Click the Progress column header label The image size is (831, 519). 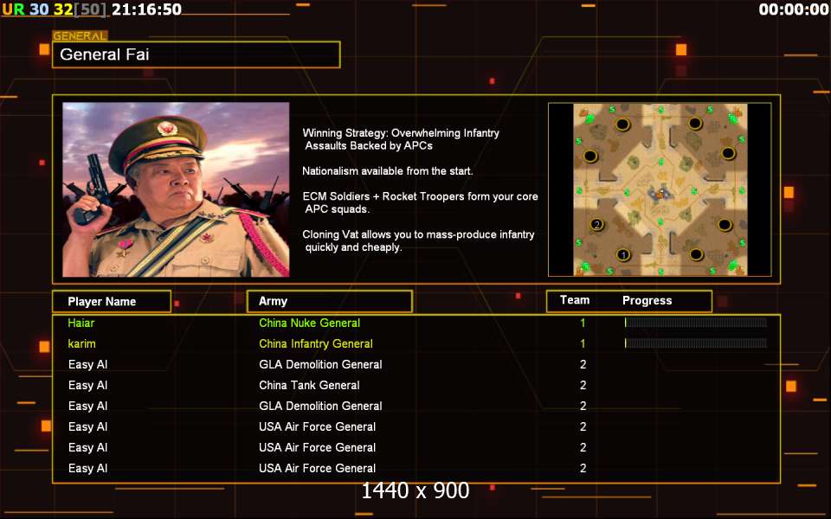pos(647,301)
